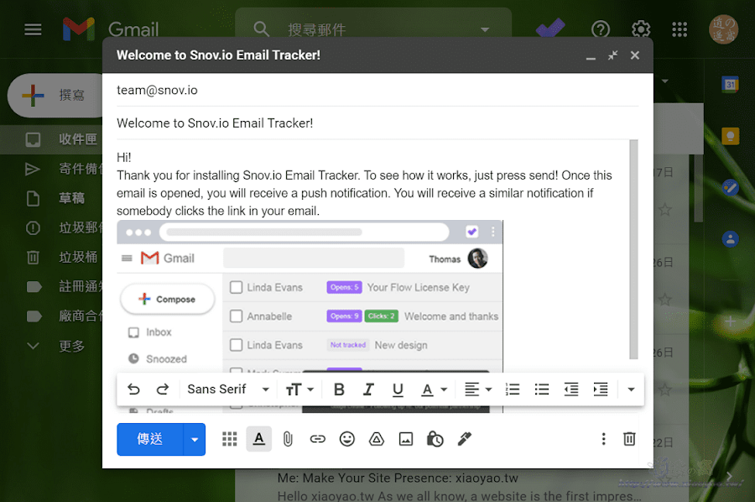The width and height of the screenshot is (755, 502).
Task: Toggle confidential mode lock-clock icon
Action: pos(435,439)
